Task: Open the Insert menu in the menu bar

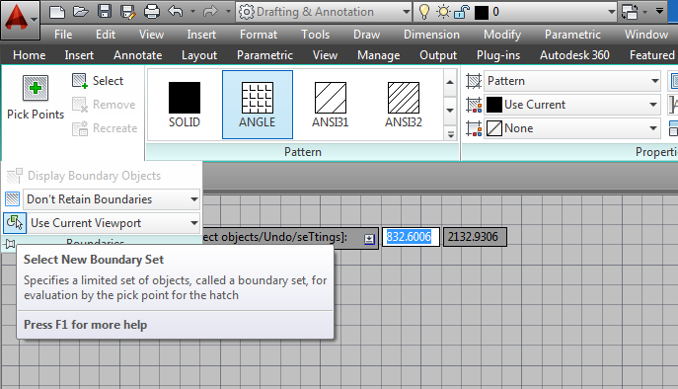Action: point(201,35)
